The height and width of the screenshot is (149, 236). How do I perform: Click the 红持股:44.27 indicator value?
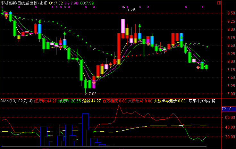[x=46, y=101]
